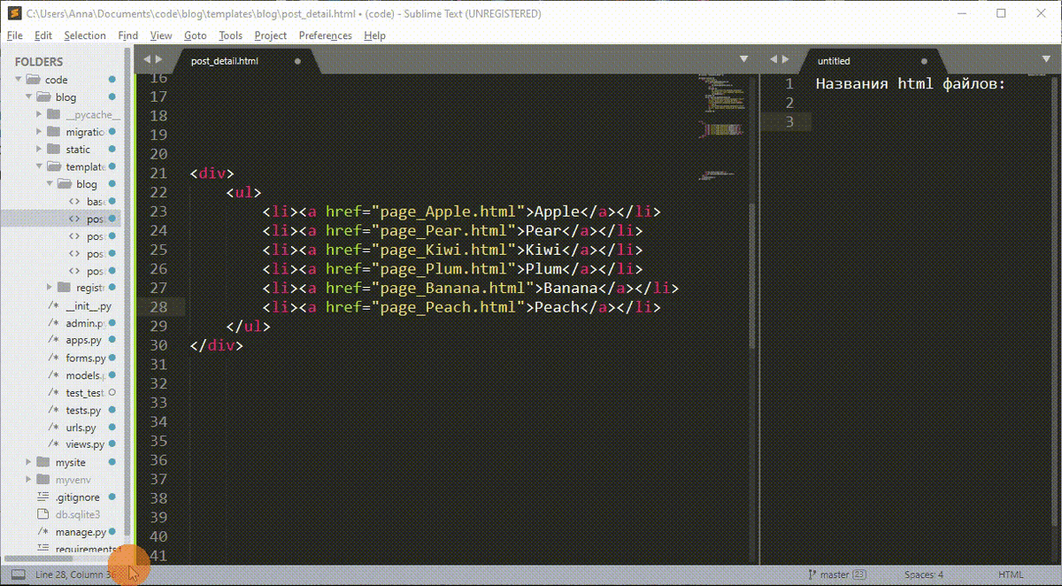The height and width of the screenshot is (586, 1062).
Task: Open tab list dropdown of untitled pane
Action: [1047, 59]
